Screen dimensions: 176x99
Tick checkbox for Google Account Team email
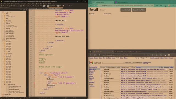point(101,98)
